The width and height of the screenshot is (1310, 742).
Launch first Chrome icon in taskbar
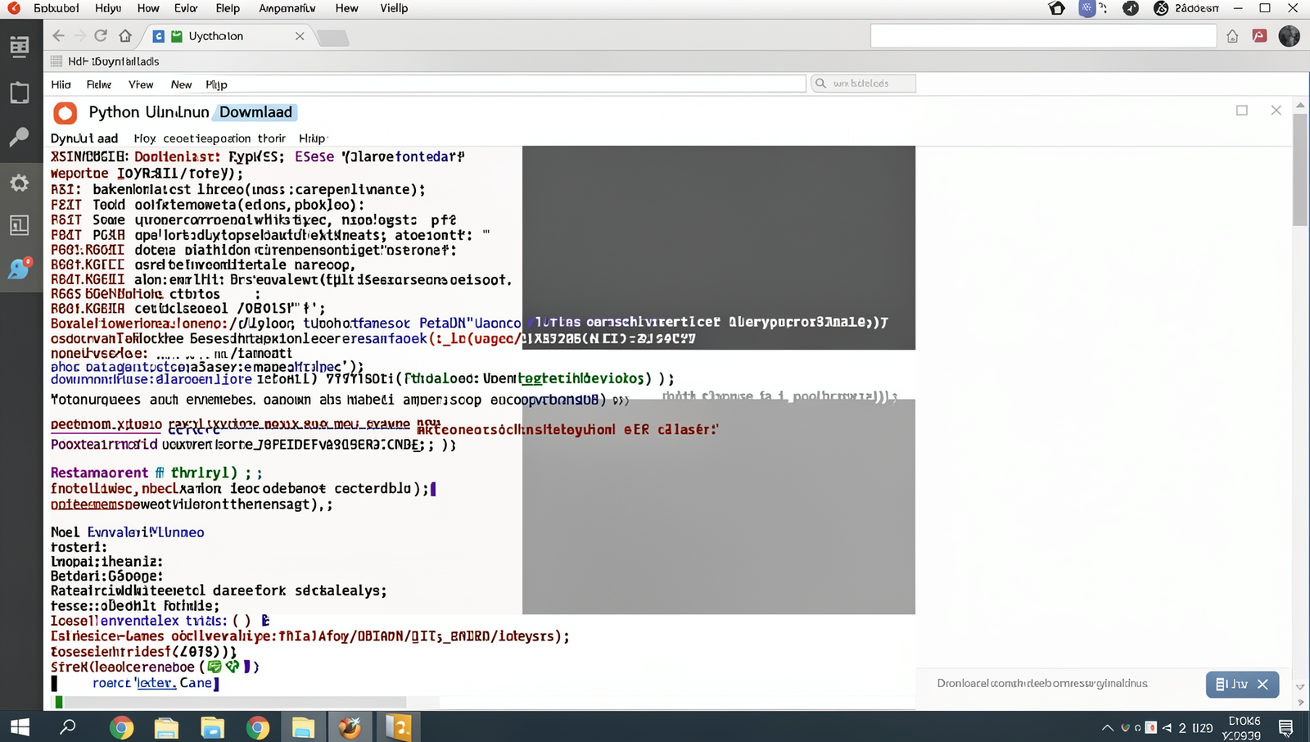click(x=121, y=727)
